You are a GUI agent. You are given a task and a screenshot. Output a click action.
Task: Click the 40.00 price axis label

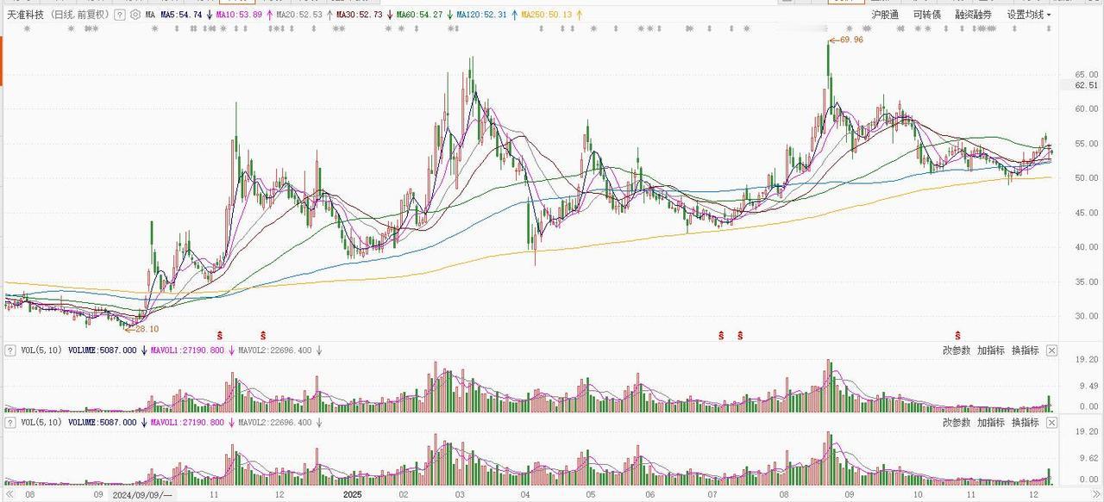click(1086, 247)
